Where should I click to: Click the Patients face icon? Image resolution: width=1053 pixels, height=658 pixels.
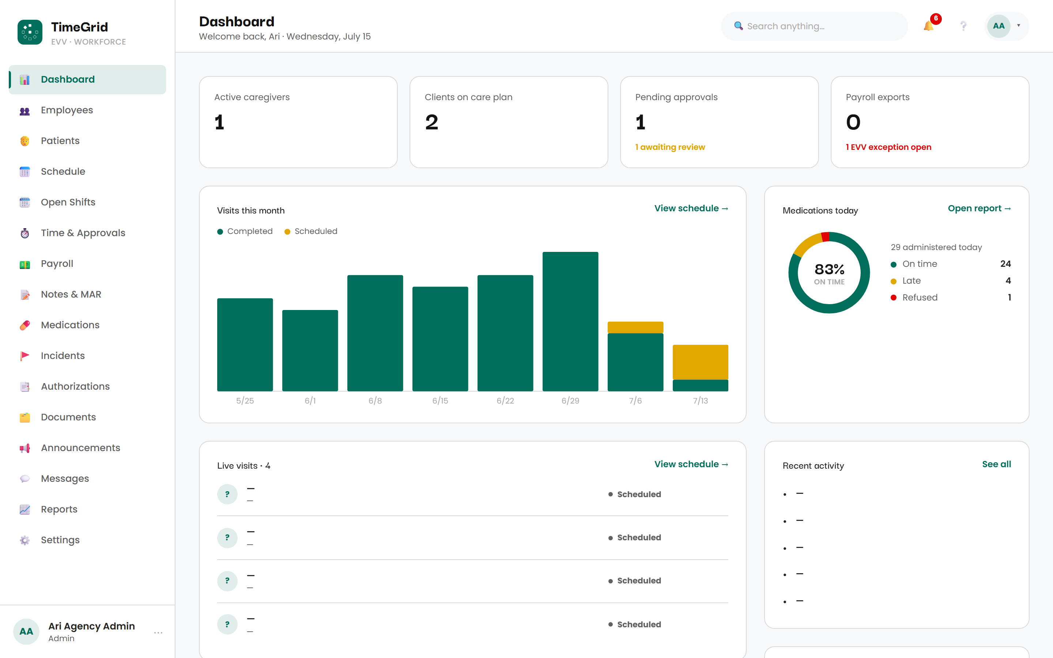coord(25,141)
